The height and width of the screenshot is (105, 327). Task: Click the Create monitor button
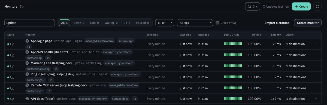click(x=308, y=23)
